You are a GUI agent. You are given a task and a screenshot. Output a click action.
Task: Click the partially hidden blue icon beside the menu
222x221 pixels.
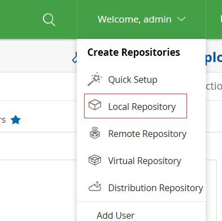click(x=75, y=58)
